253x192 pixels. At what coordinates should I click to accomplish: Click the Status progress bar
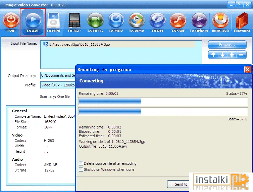(x=163, y=102)
